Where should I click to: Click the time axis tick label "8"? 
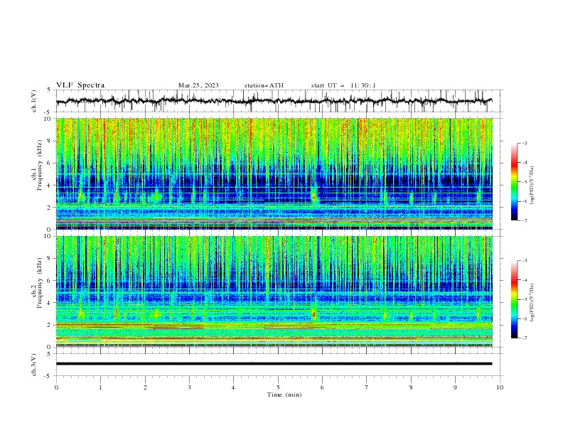point(411,387)
